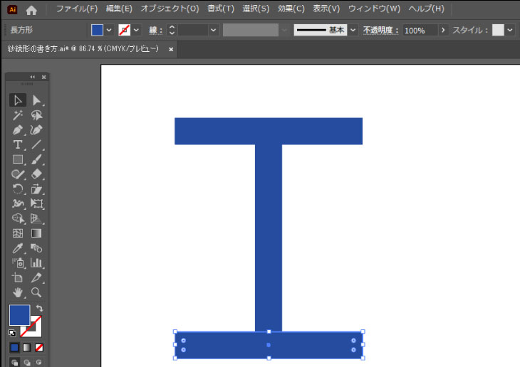This screenshot has height=367, width=520.
Task: Select the Zoom magnifier tool
Action: 37,292
